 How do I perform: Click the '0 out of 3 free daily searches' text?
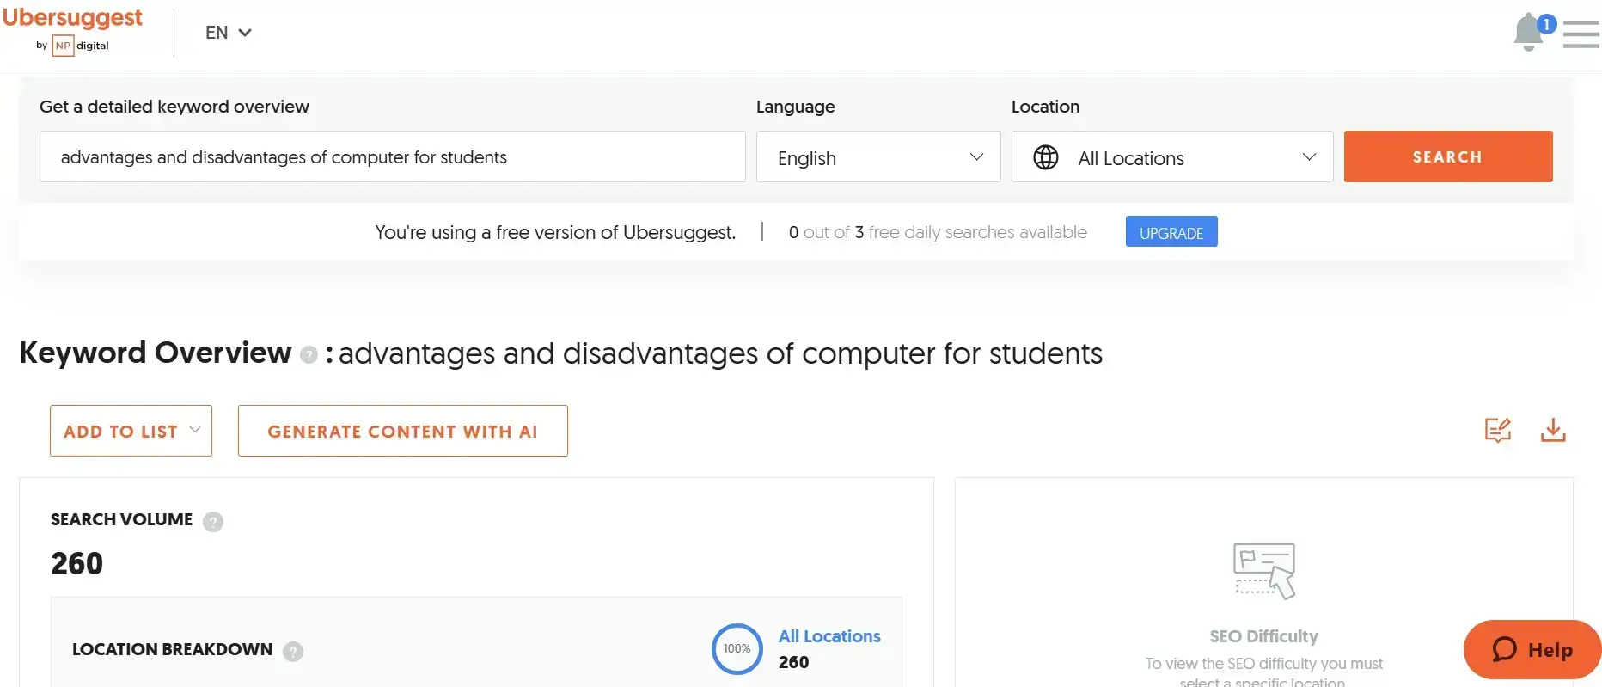click(x=938, y=232)
